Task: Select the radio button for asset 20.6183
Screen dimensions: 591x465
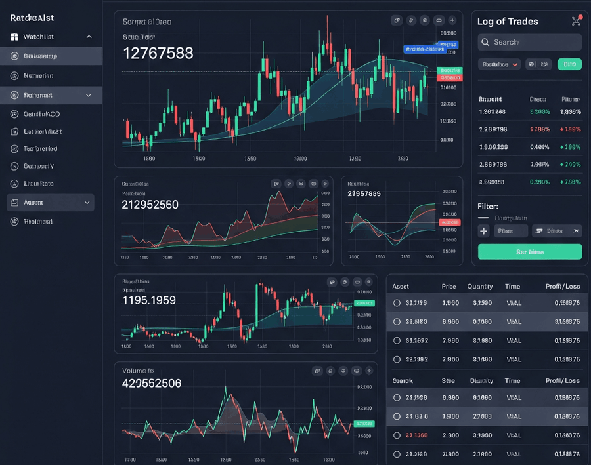Action: (x=397, y=322)
